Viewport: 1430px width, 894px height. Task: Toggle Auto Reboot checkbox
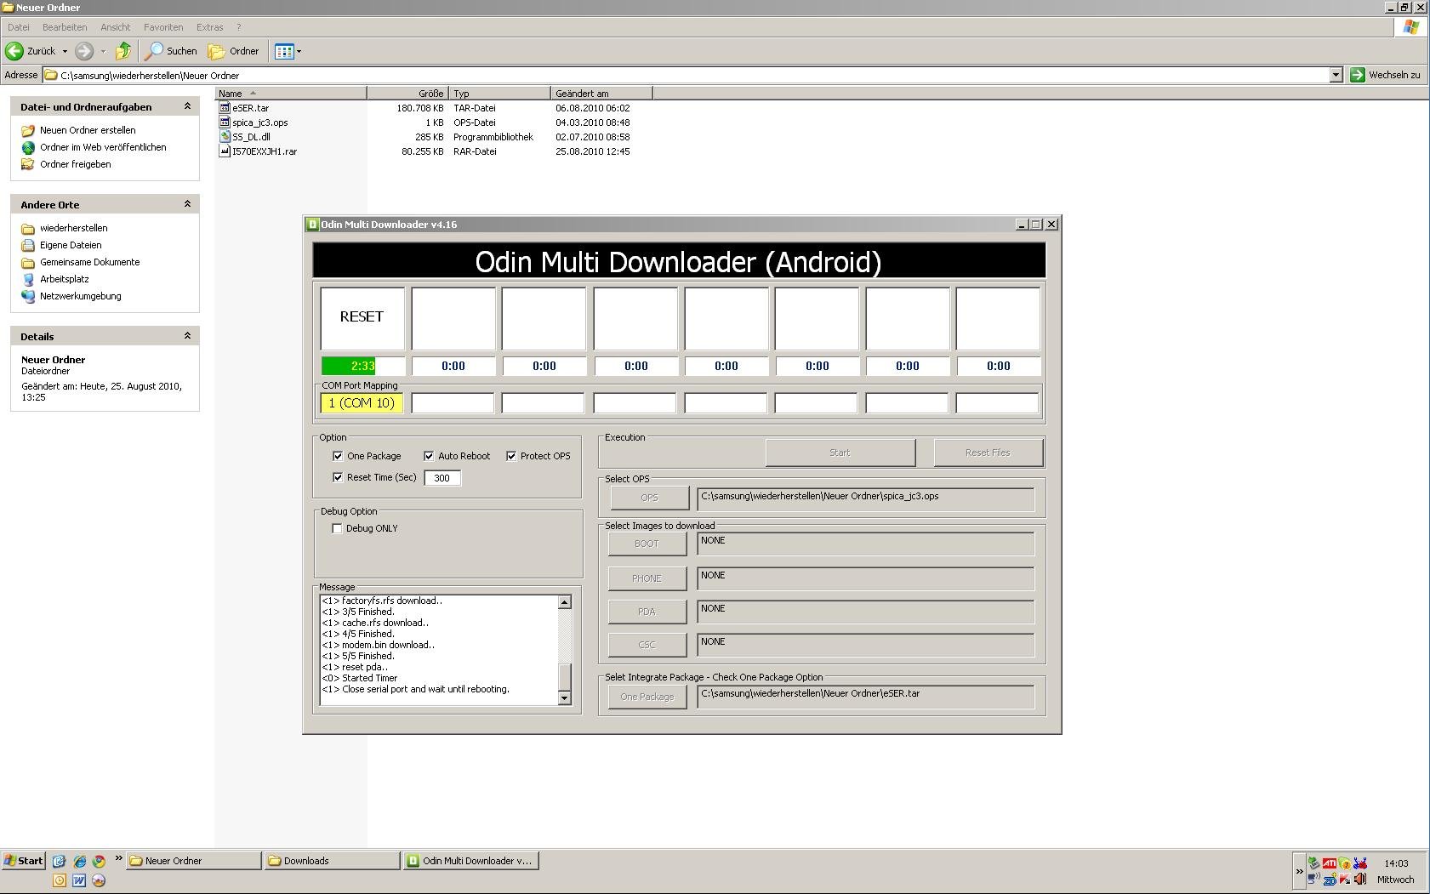[429, 456]
